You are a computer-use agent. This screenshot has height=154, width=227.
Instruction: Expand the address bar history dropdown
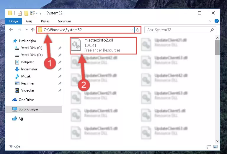(x=132, y=30)
